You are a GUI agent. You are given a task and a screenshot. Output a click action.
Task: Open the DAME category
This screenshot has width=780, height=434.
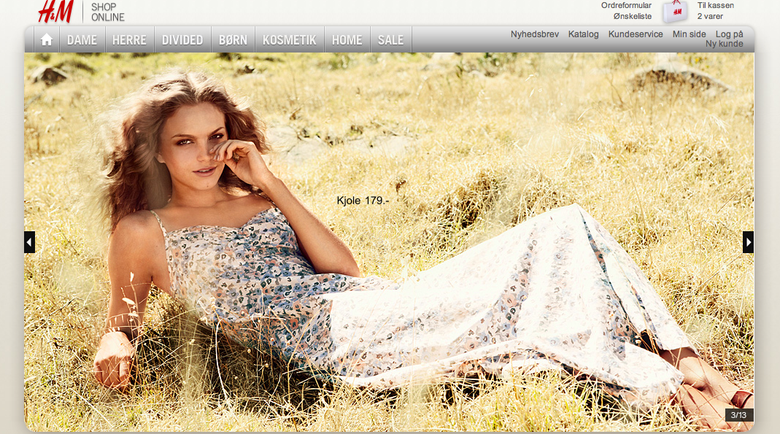82,40
